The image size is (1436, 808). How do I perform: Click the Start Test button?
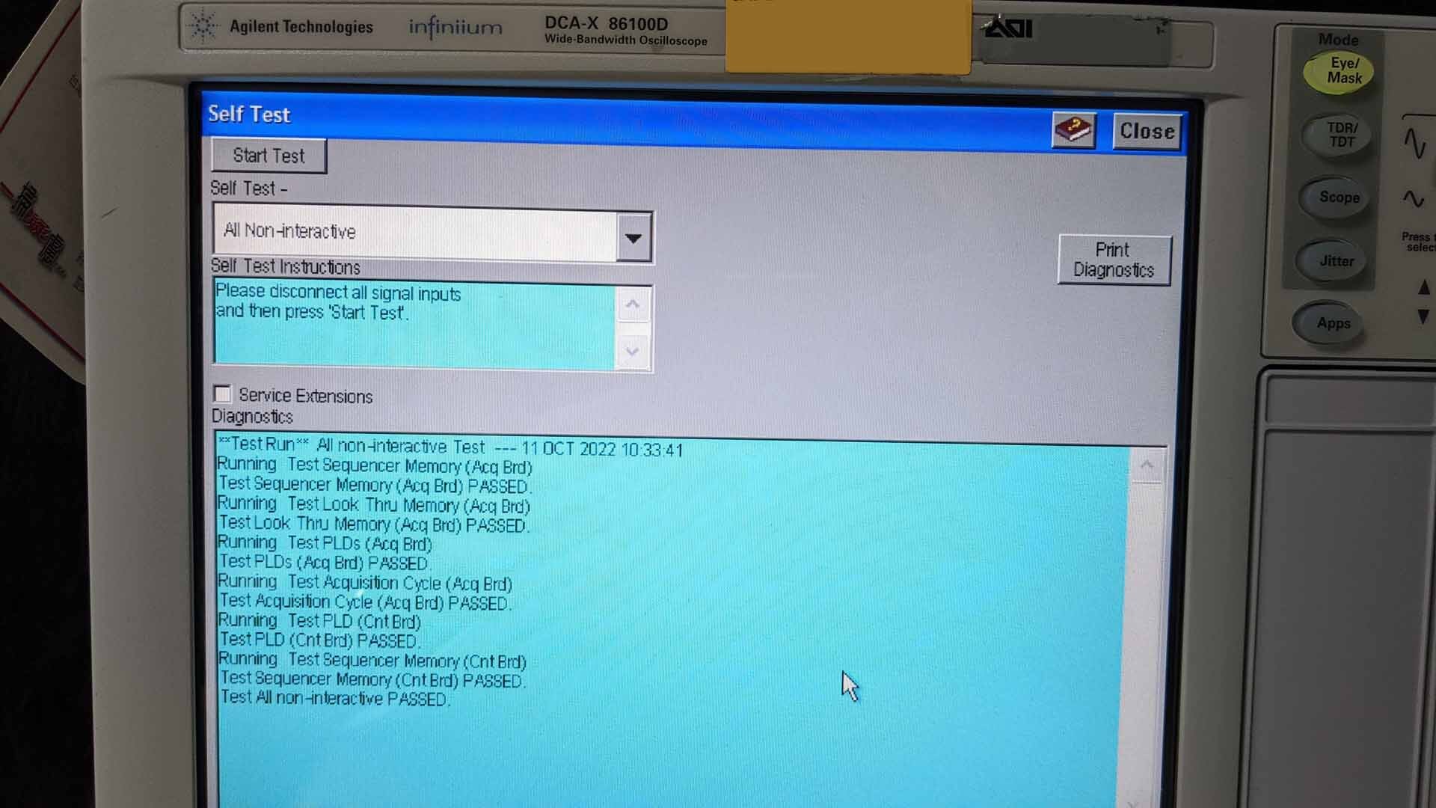[269, 154]
